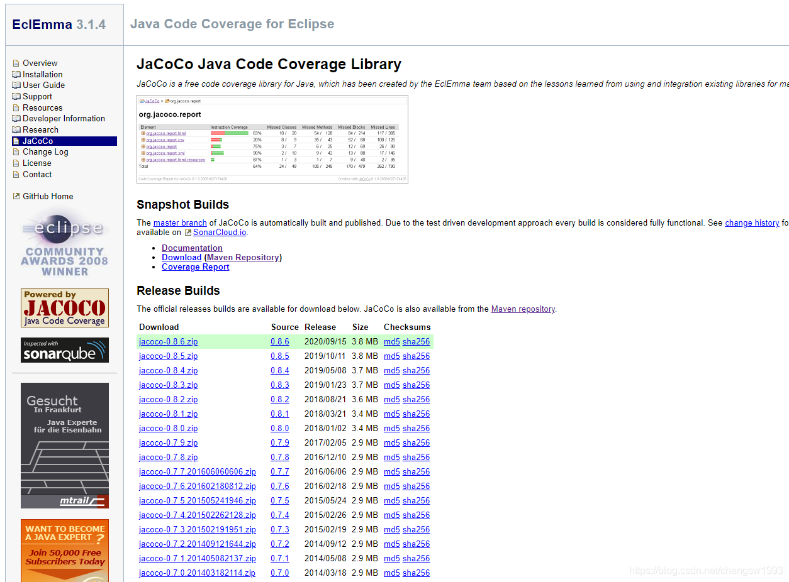This screenshot has width=789, height=582.
Task: Click the 2018/08/21 release date cell
Action: point(325,399)
